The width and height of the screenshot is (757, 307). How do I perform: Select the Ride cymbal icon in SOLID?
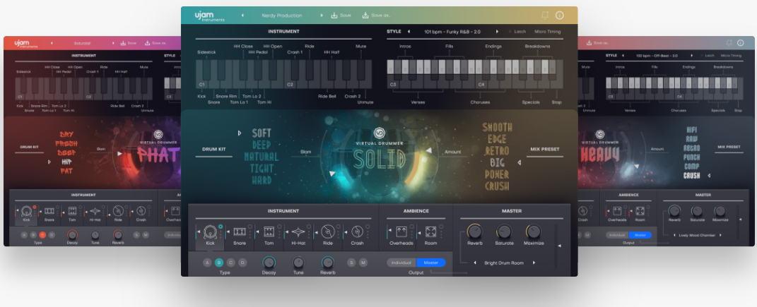(328, 231)
